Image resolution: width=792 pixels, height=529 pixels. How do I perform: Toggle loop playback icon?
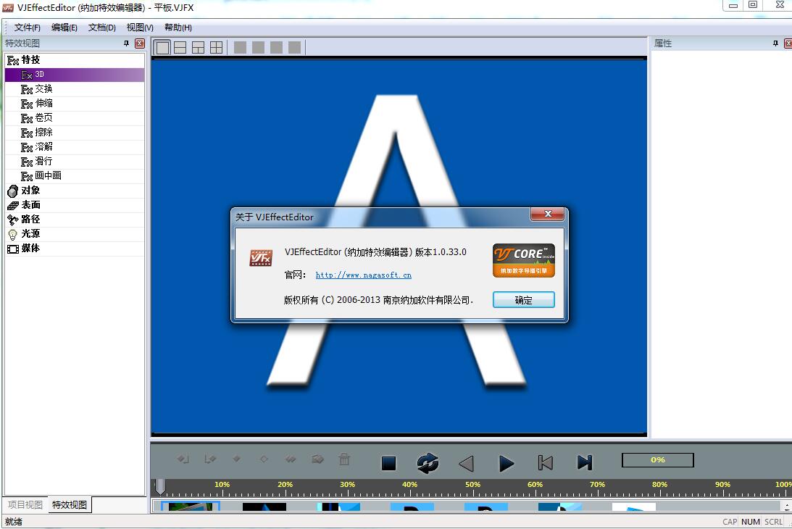pos(428,463)
